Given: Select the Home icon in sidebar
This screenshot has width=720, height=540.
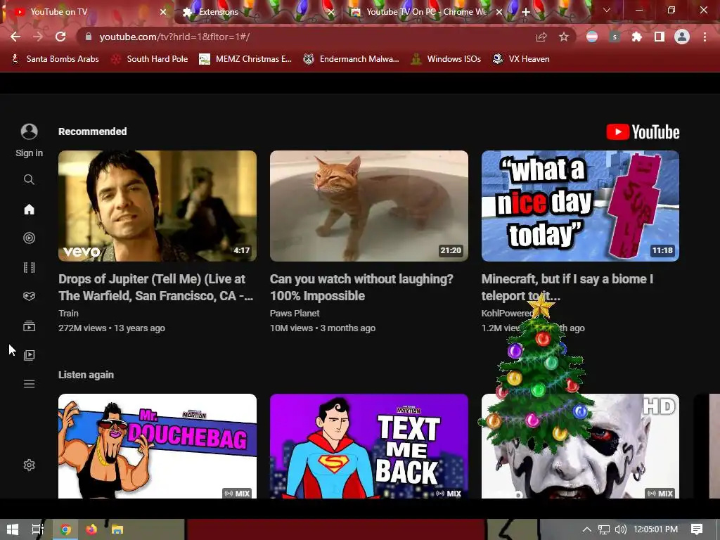Looking at the screenshot, I should coord(29,210).
